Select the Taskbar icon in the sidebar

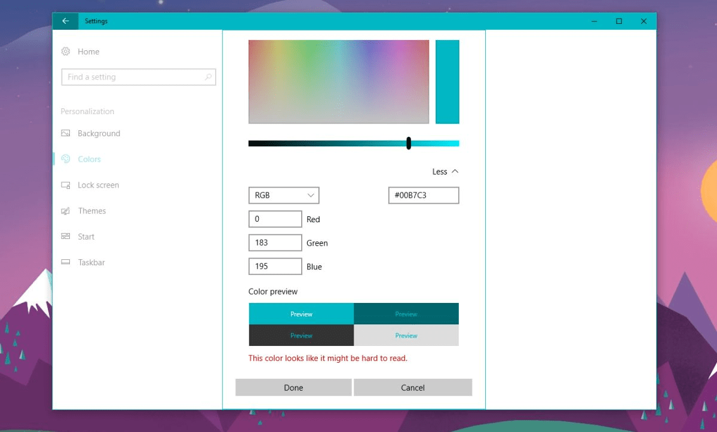point(65,262)
